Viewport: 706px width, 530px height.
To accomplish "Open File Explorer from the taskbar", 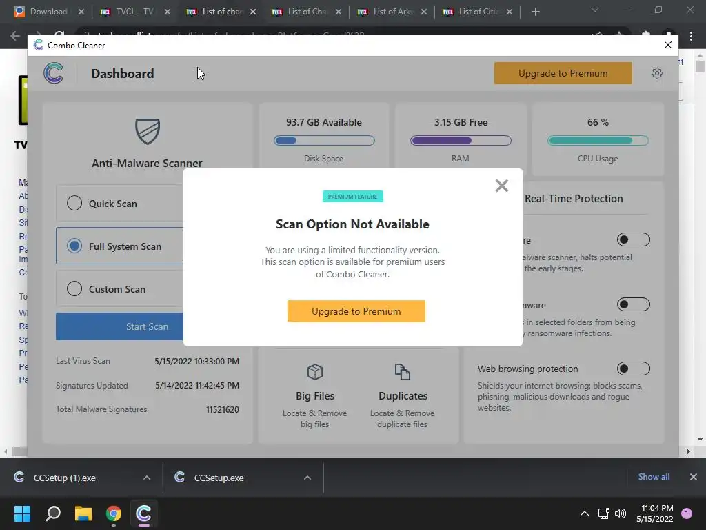I will click(x=83, y=513).
